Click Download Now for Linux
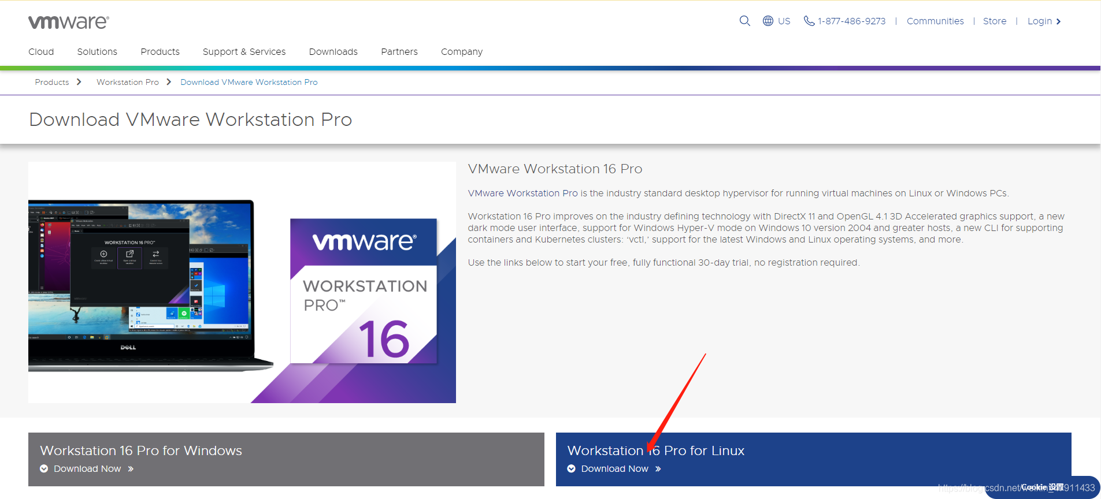Screen dimensions: 1101x499 point(615,468)
